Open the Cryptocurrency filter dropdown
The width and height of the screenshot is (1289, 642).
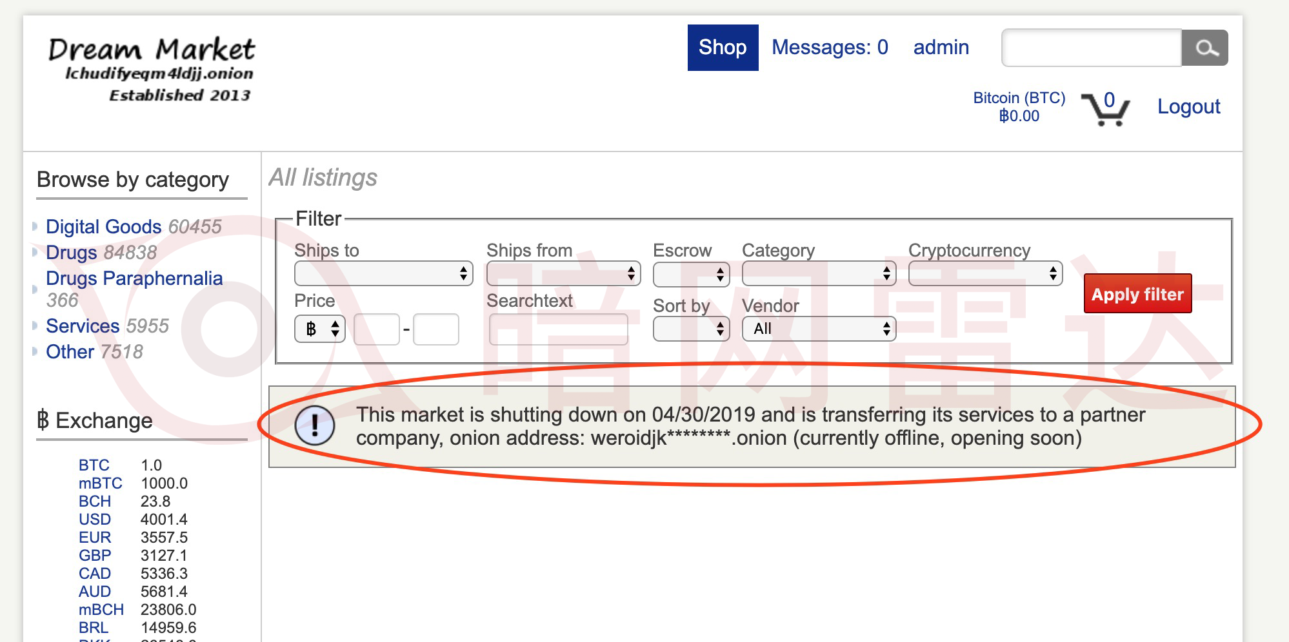pos(984,274)
